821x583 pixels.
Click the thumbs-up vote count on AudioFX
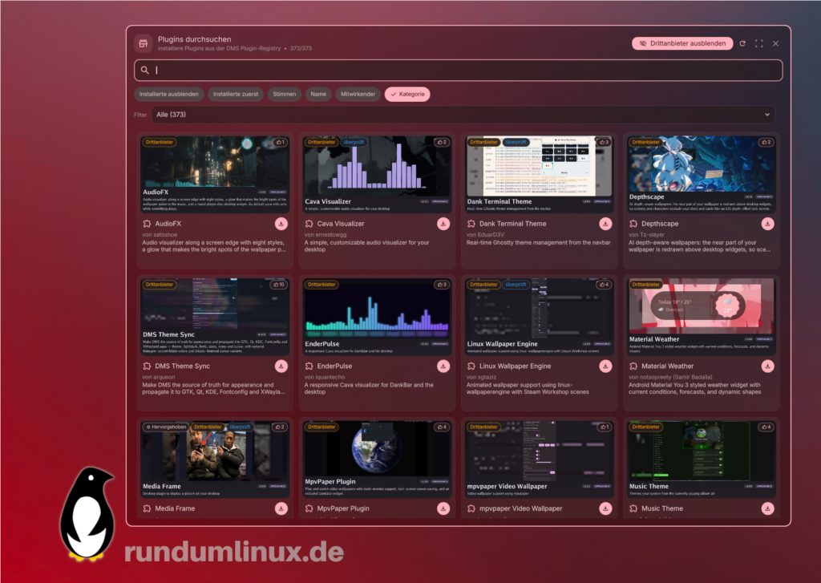(x=280, y=143)
